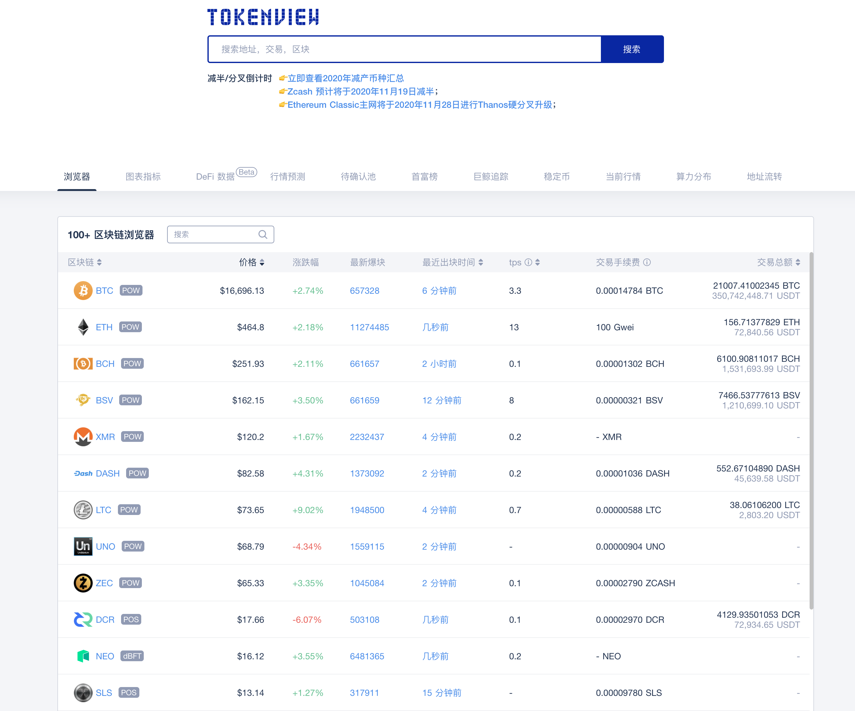Viewport: 855px width, 711px height.
Task: Click the info icon next to 交易手续费
Action: coord(647,262)
